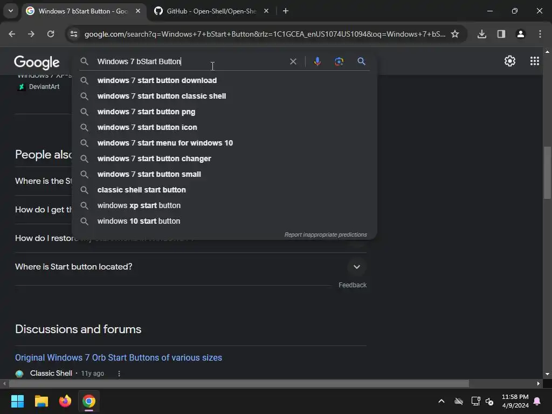Go forward to the next page
This screenshot has width=552, height=414.
[31, 34]
